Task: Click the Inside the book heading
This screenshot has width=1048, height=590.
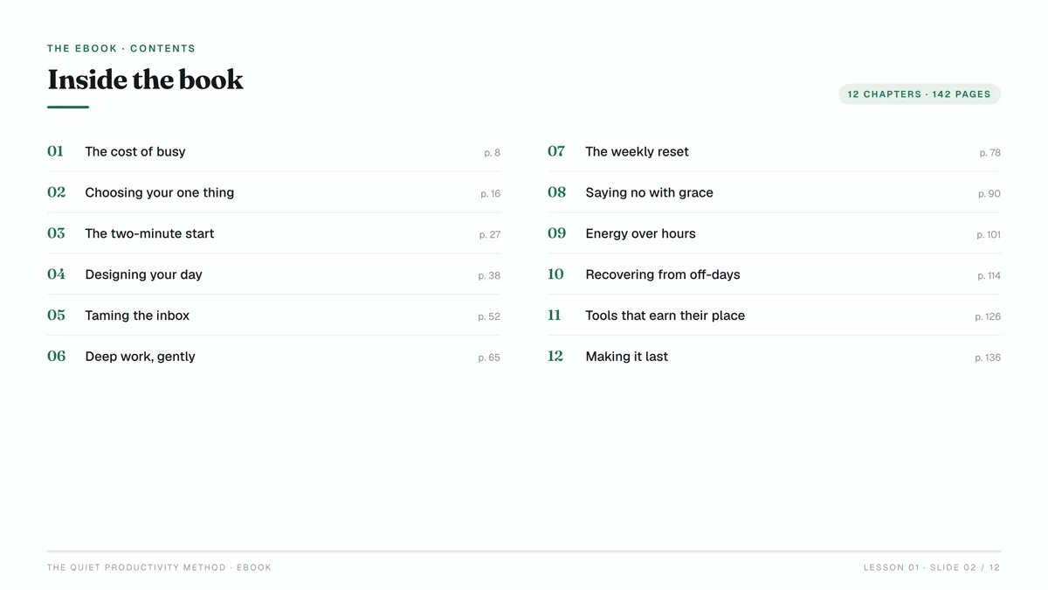Action: click(145, 80)
